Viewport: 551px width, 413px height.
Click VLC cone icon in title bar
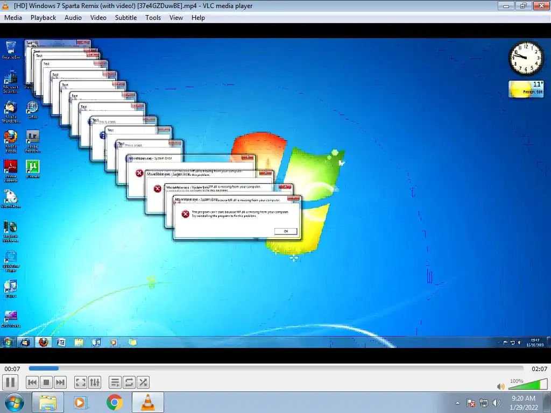click(5, 5)
